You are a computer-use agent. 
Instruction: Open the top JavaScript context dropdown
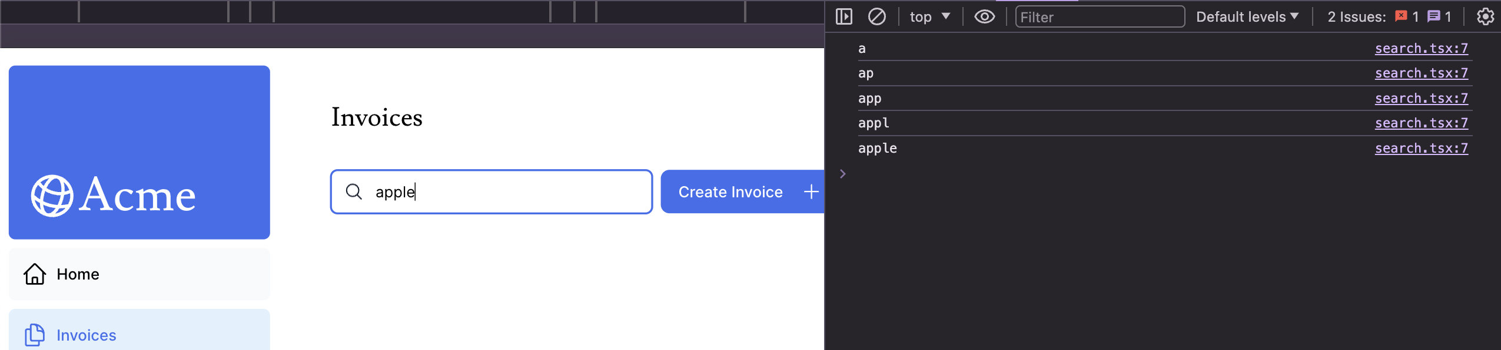pos(929,16)
